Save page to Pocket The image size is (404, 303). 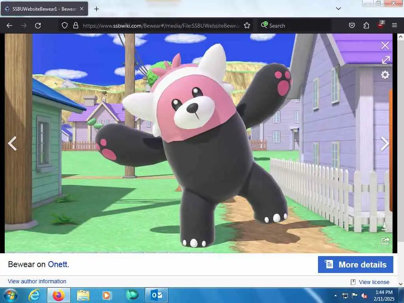[352, 25]
